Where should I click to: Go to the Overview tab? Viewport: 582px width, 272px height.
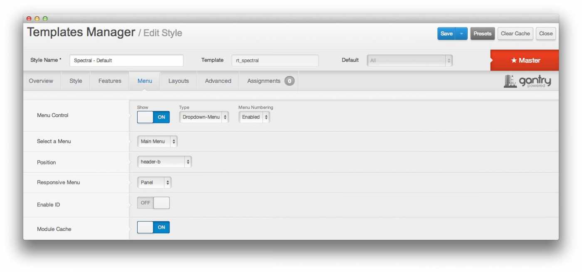pyautogui.click(x=41, y=81)
